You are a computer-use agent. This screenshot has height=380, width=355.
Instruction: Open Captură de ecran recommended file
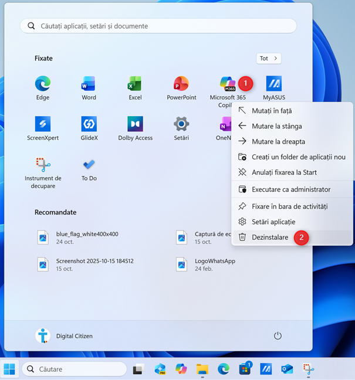(203, 238)
